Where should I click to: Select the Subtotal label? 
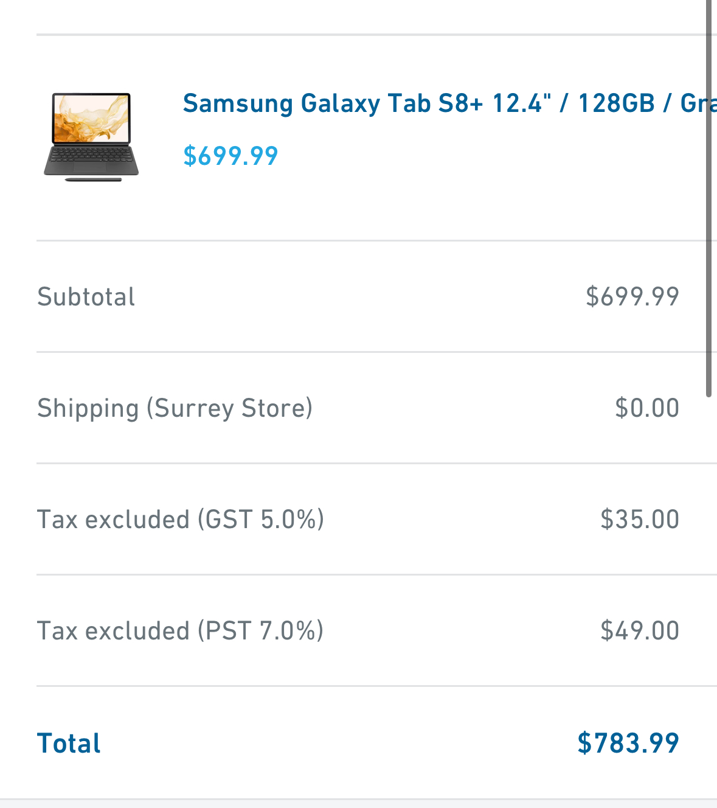point(86,297)
